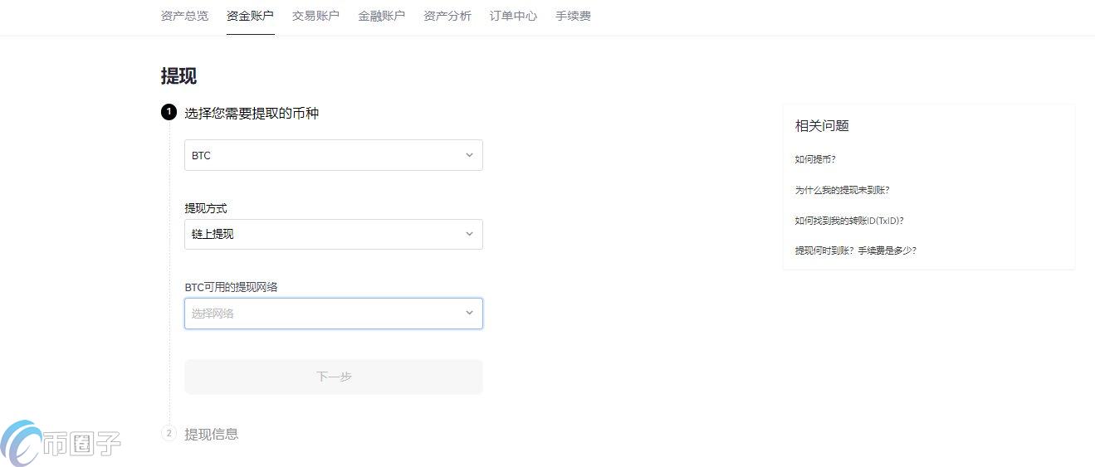This screenshot has height=467, width=1095.
Task: Open 如何找到我的转账ID(TxID)? link
Action: point(848,221)
